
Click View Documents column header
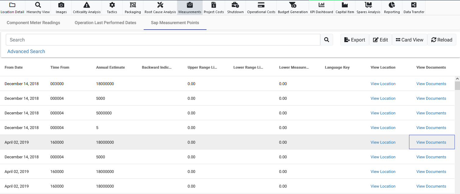pyautogui.click(x=431, y=67)
